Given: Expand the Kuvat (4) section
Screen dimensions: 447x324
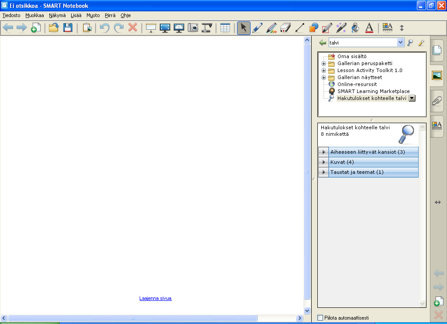Looking at the screenshot, I should point(323,162).
